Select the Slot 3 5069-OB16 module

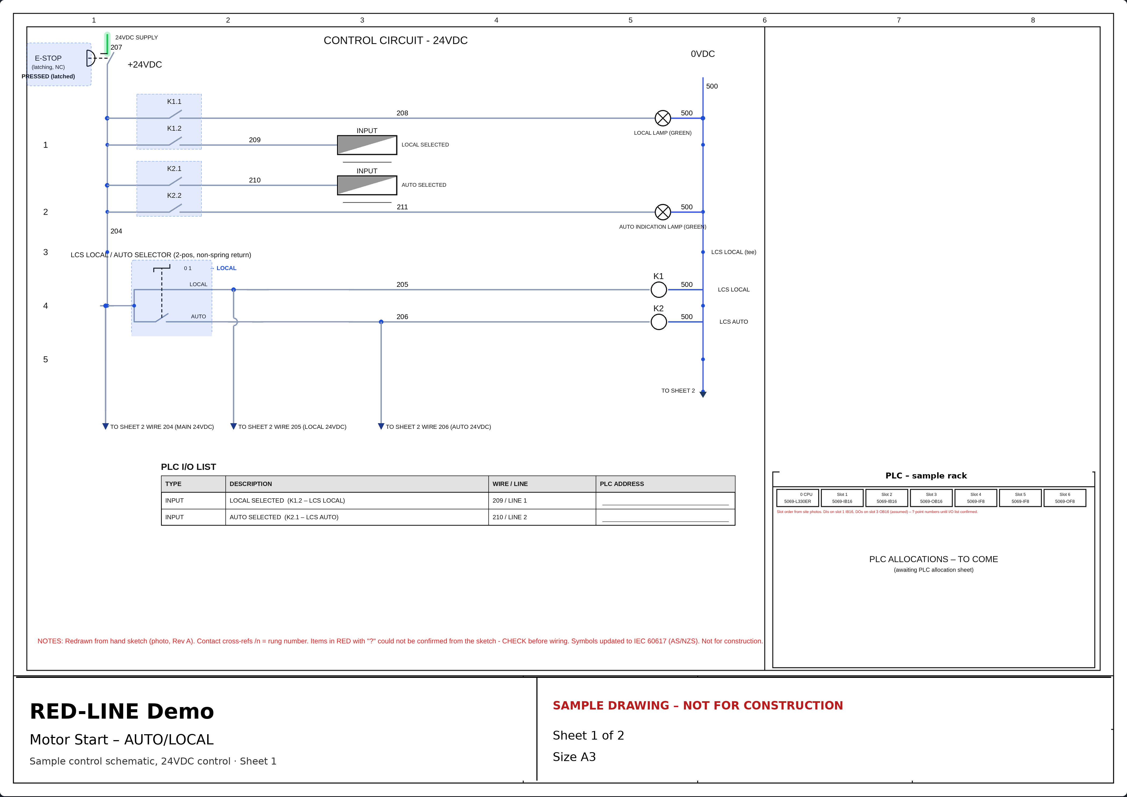[x=931, y=498]
